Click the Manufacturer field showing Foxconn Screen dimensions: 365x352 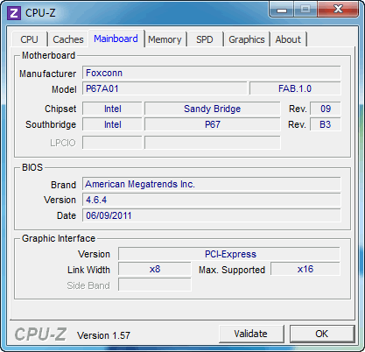[212, 73]
